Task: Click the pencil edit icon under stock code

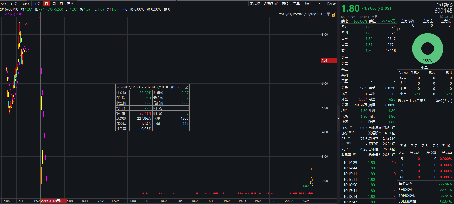Action: 442,16
